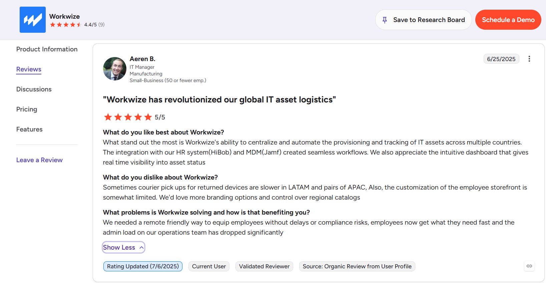Click Source: Organic Review from User Profile tag
546x283 pixels.
(x=357, y=266)
